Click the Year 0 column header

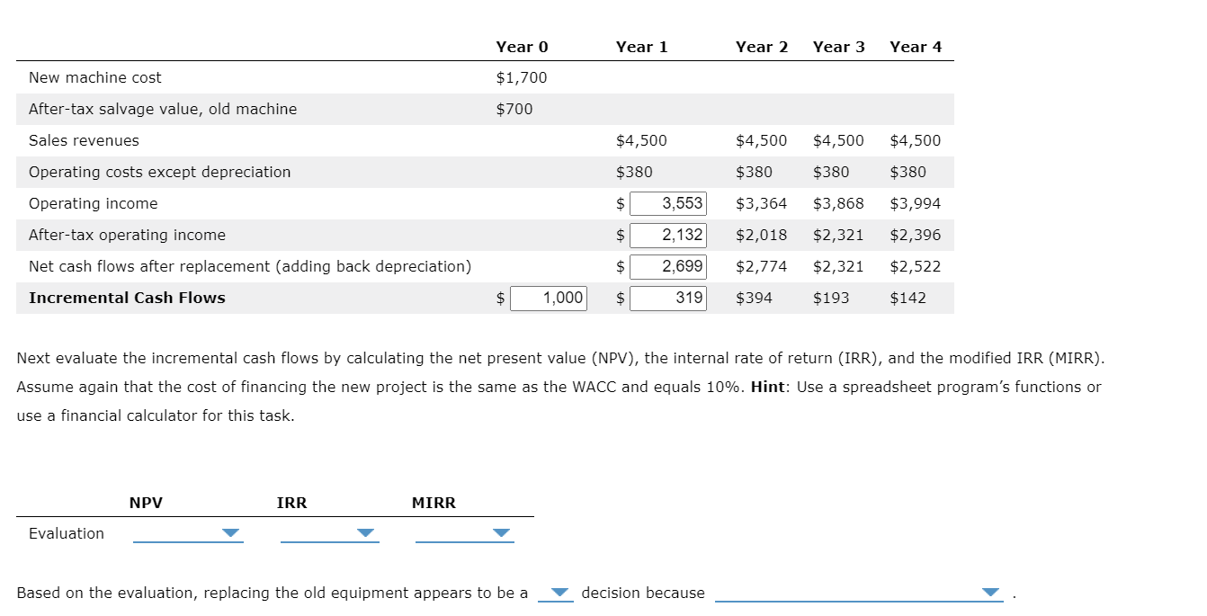click(x=523, y=47)
